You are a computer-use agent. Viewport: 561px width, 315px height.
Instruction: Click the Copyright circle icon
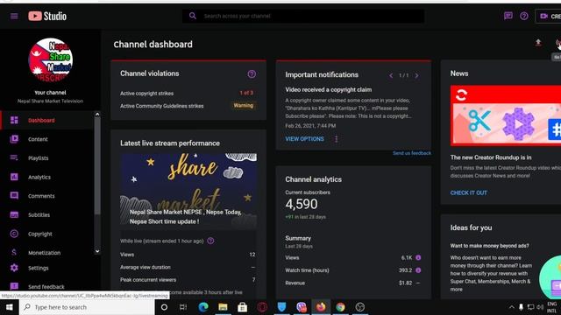tap(14, 234)
